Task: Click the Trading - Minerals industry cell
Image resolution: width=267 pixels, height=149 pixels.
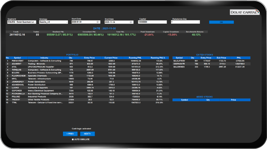Action: [x=37, y=64]
